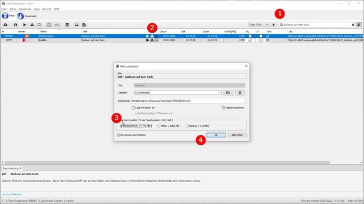Open the Downloads menu in menu bar

click(25, 9)
